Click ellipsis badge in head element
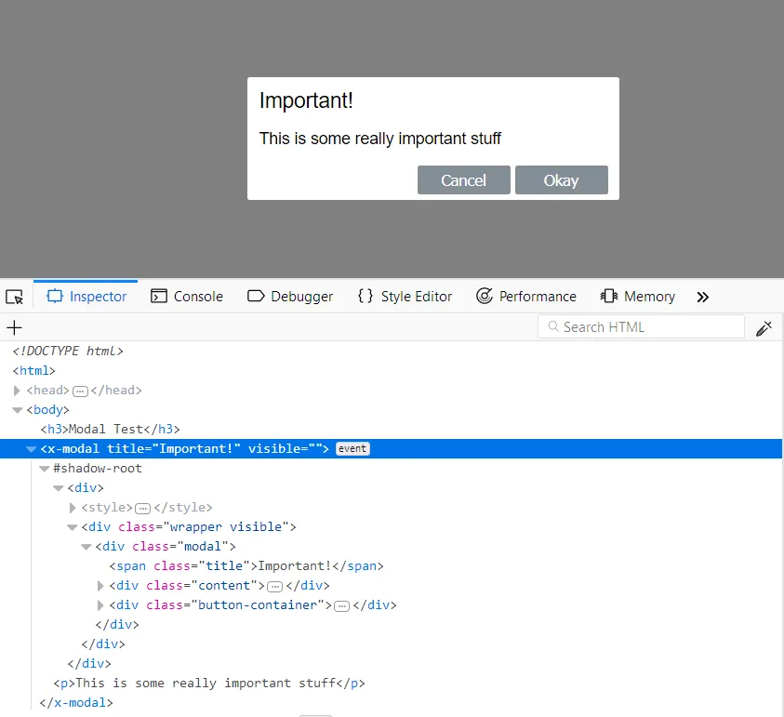This screenshot has width=784, height=717. click(80, 391)
